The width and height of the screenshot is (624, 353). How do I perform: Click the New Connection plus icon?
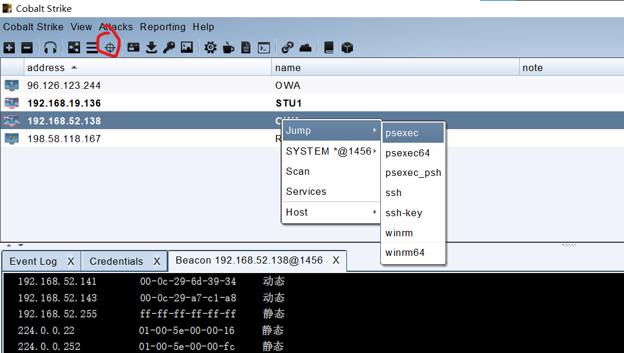[x=9, y=48]
